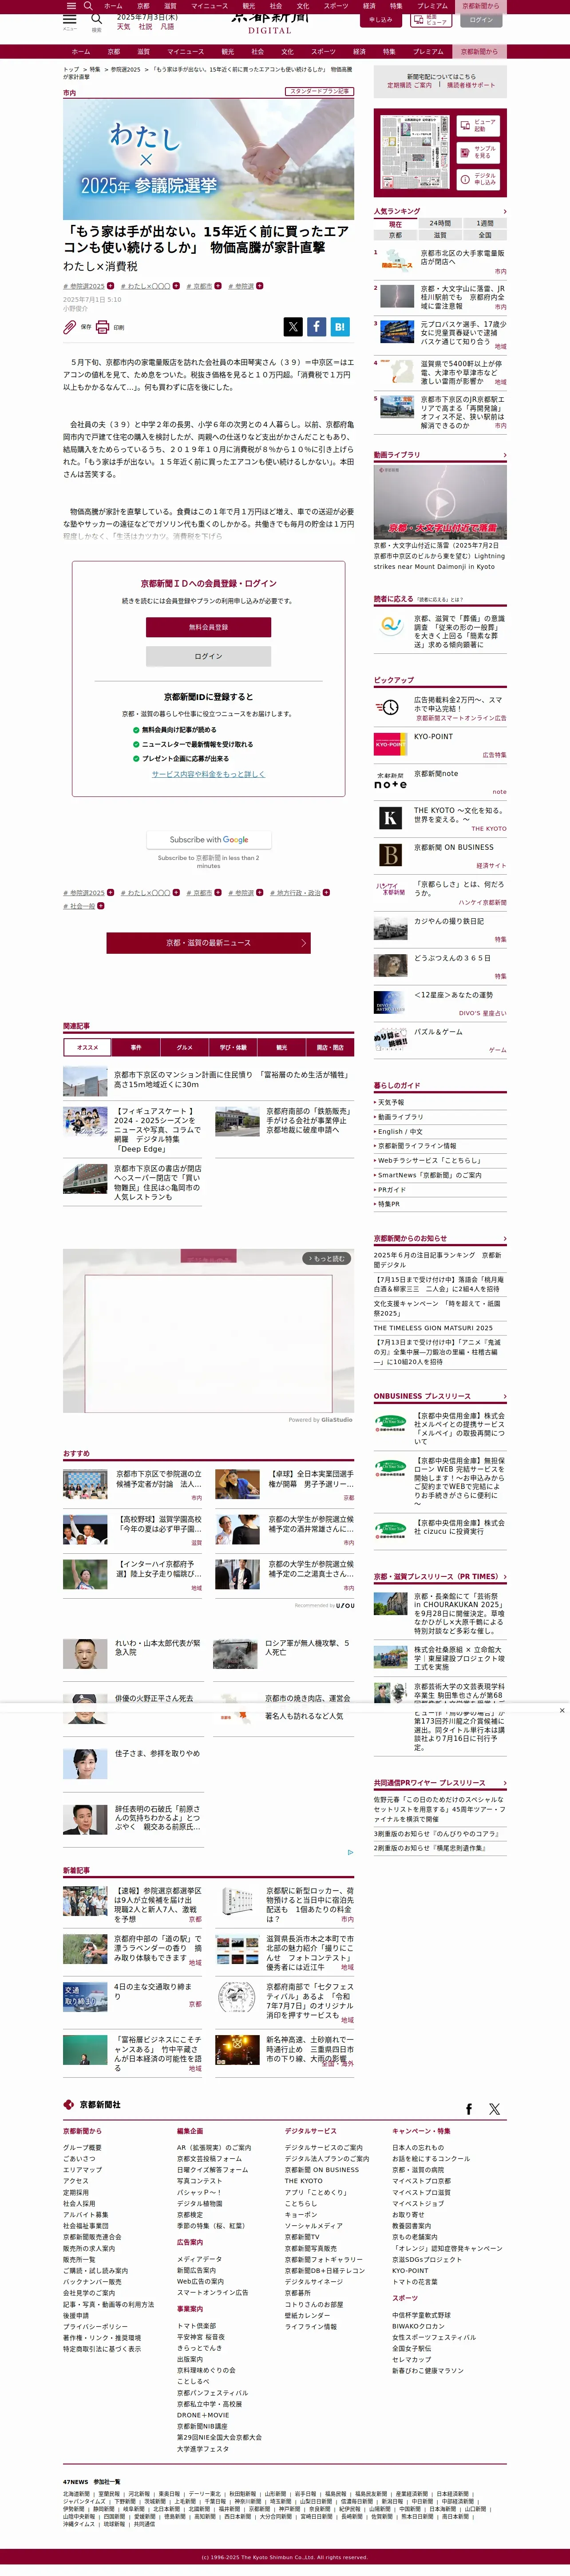Click the 読者に応える magnifier icon
The image size is (570, 2576).
(390, 625)
